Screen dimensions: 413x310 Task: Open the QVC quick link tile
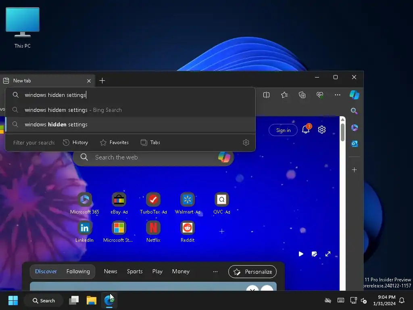(222, 203)
